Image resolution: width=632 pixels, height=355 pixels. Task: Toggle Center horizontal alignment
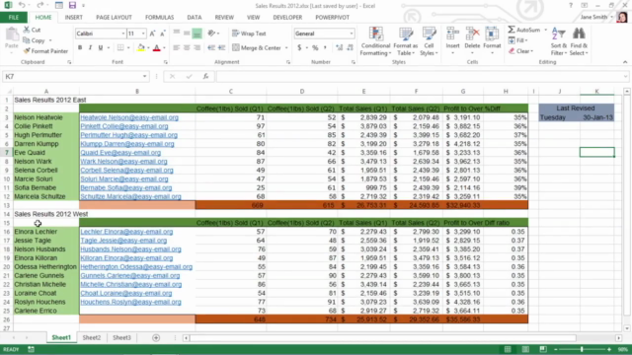point(187,48)
